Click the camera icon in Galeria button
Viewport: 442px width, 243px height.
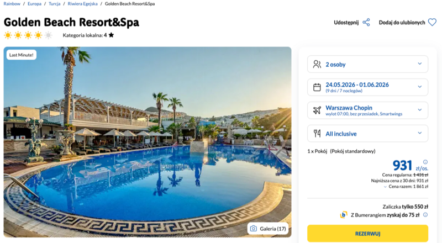point(253,229)
